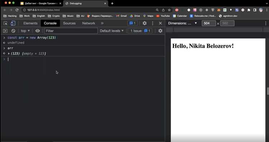Open console settings gear
The height and width of the screenshot is (142, 269).
point(160,31)
